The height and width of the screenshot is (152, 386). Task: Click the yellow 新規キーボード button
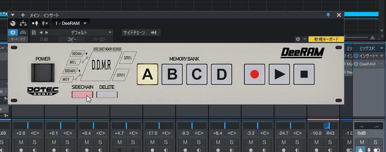pos(326,39)
